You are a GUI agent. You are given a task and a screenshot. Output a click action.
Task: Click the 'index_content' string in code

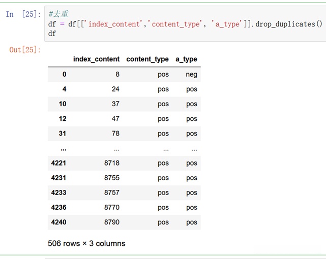pos(114,24)
